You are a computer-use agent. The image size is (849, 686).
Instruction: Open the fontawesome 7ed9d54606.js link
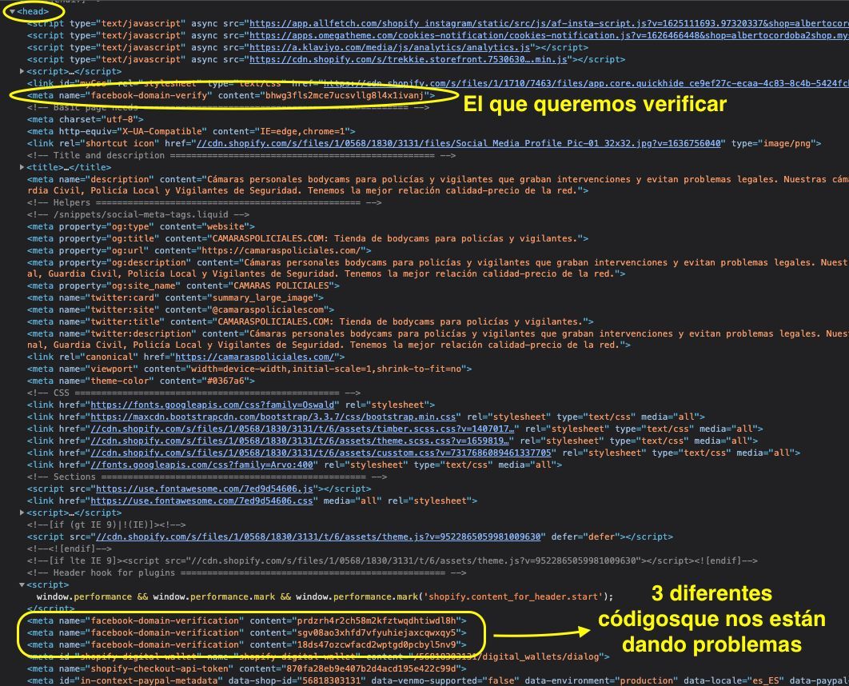pos(204,489)
